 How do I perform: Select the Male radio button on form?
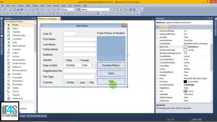click(64, 60)
